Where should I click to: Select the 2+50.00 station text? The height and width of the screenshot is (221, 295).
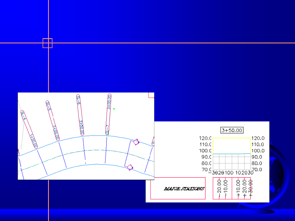click(81, 128)
